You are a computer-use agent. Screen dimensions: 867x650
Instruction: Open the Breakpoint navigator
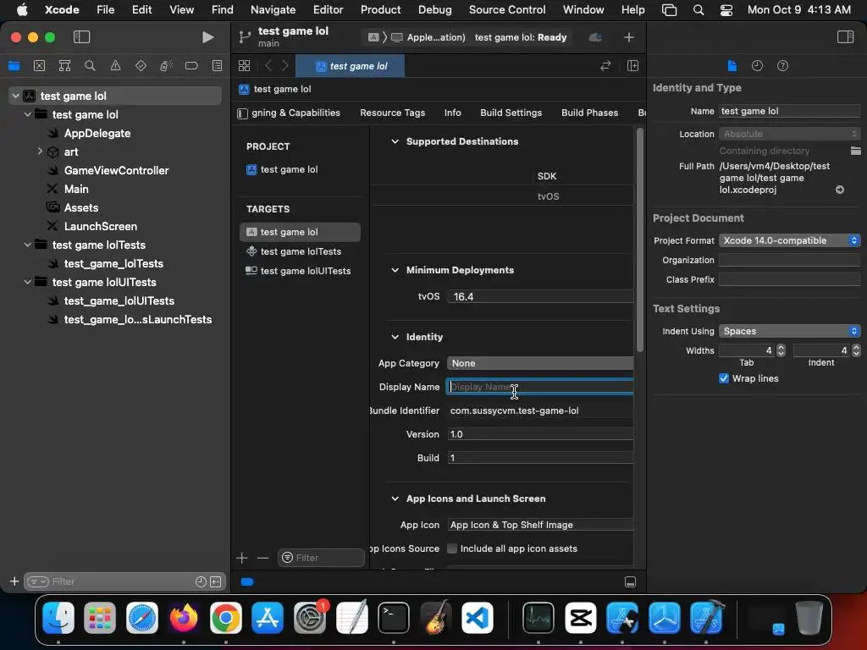tap(191, 66)
